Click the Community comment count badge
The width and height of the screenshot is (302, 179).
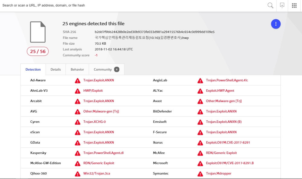(117, 69)
